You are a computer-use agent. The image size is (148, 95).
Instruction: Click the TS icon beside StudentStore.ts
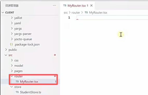[17, 92]
